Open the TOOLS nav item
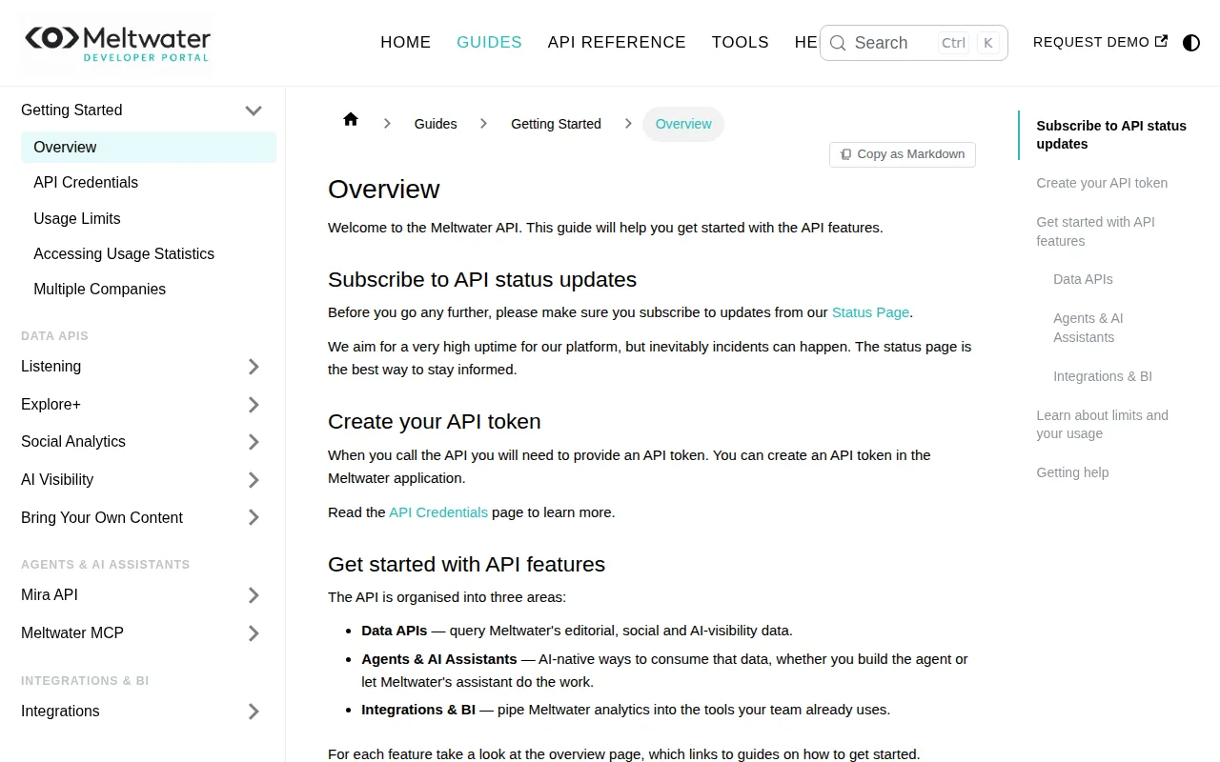The height and width of the screenshot is (762, 1220). click(740, 42)
